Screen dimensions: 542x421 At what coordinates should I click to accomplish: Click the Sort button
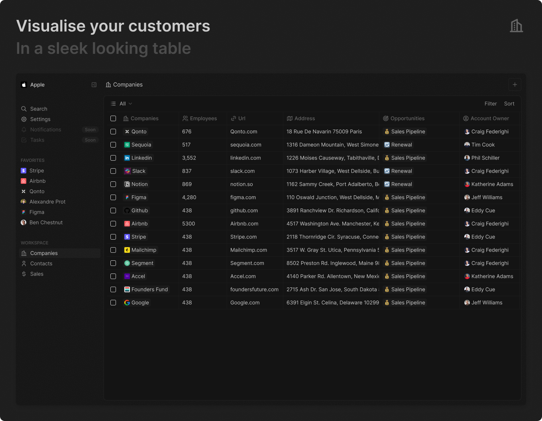[509, 104]
